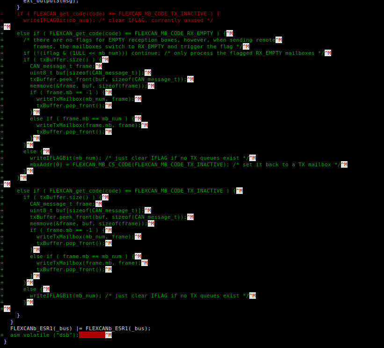The height and width of the screenshot is (348, 384).
Task: Select the FLEXCAN_MB_CODE_RX_EMPTY else-if line
Action: point(121,33)
